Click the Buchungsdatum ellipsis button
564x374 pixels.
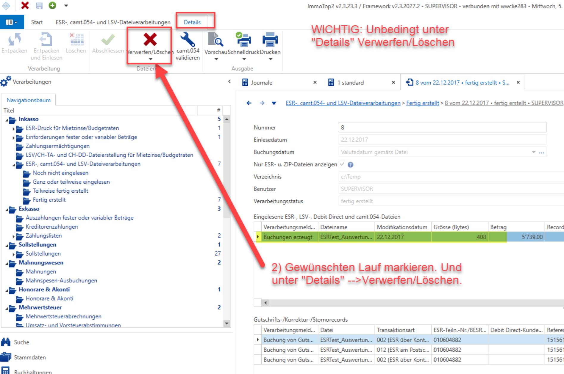(x=541, y=152)
